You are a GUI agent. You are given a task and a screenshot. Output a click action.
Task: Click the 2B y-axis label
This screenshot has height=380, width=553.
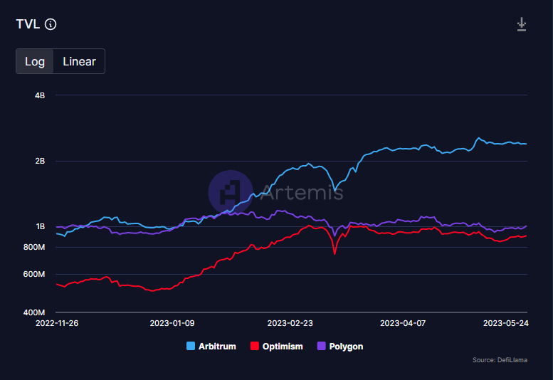coord(40,161)
